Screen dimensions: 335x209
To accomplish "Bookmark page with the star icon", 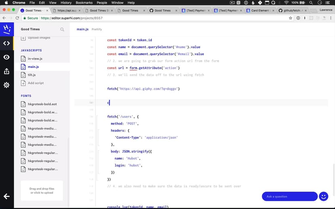I will pyautogui.click(x=290, y=18).
